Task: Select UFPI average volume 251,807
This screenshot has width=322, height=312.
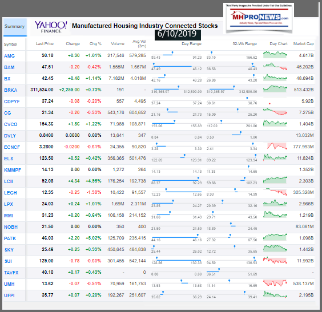Action: [138, 295]
